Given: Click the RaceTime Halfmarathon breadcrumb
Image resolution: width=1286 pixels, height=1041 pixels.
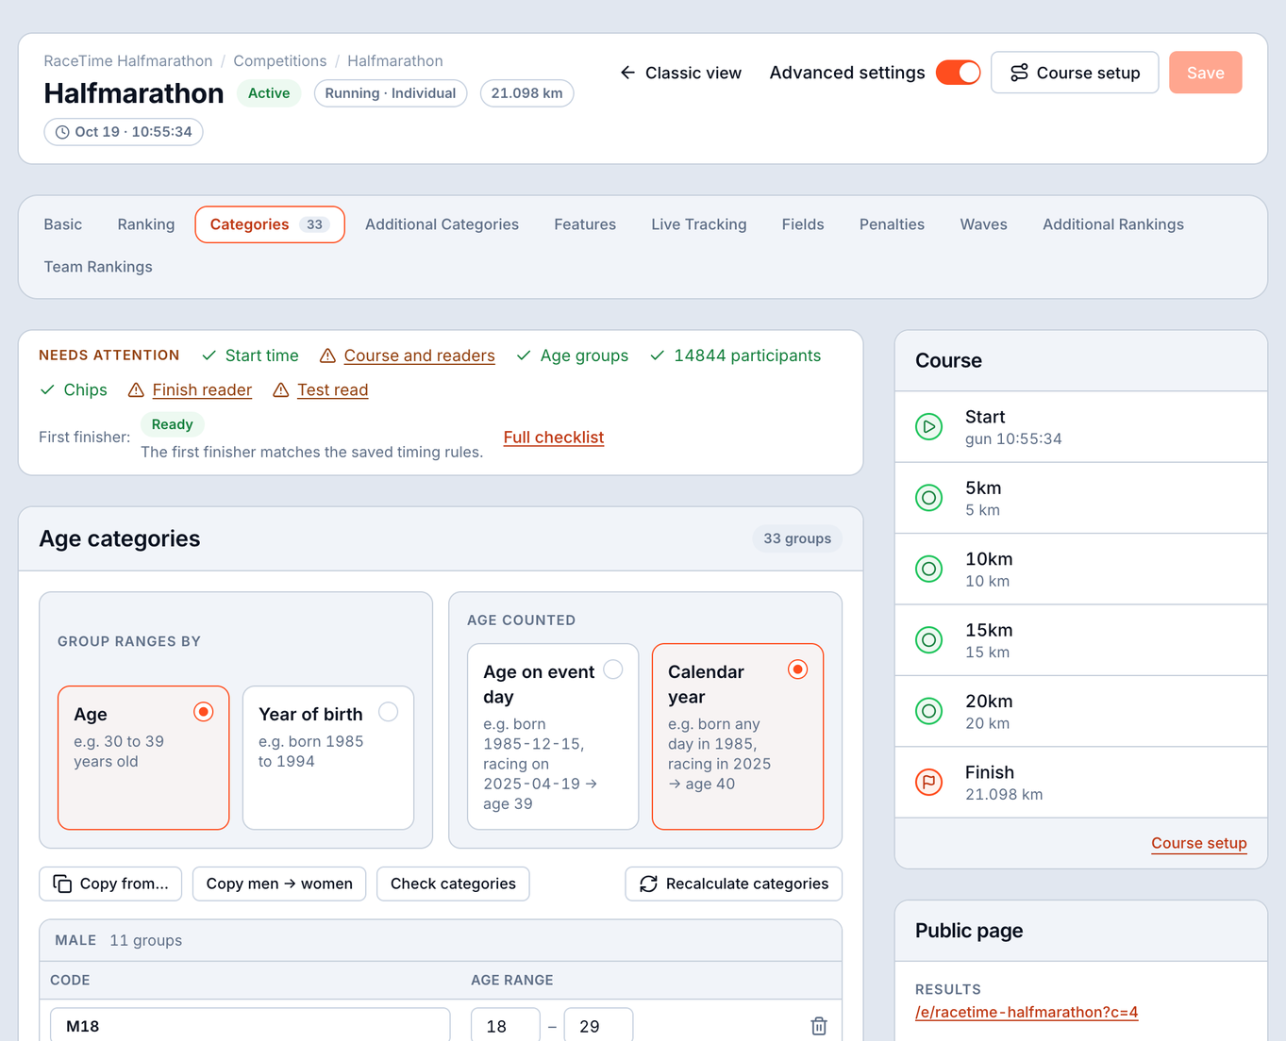Looking at the screenshot, I should point(128,61).
